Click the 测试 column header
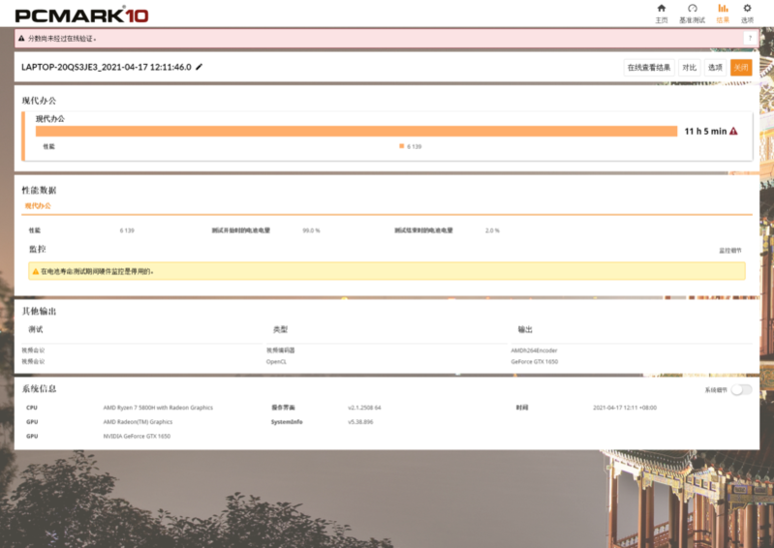Screen dimensions: 774x548 point(36,329)
